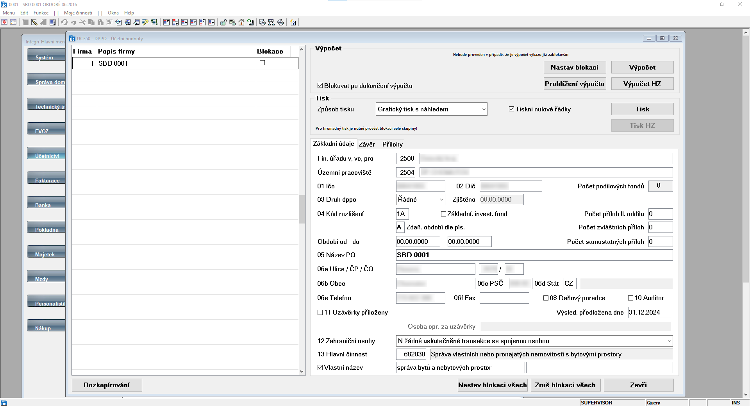
Task: Switch to the Závěr tab
Action: (367, 144)
